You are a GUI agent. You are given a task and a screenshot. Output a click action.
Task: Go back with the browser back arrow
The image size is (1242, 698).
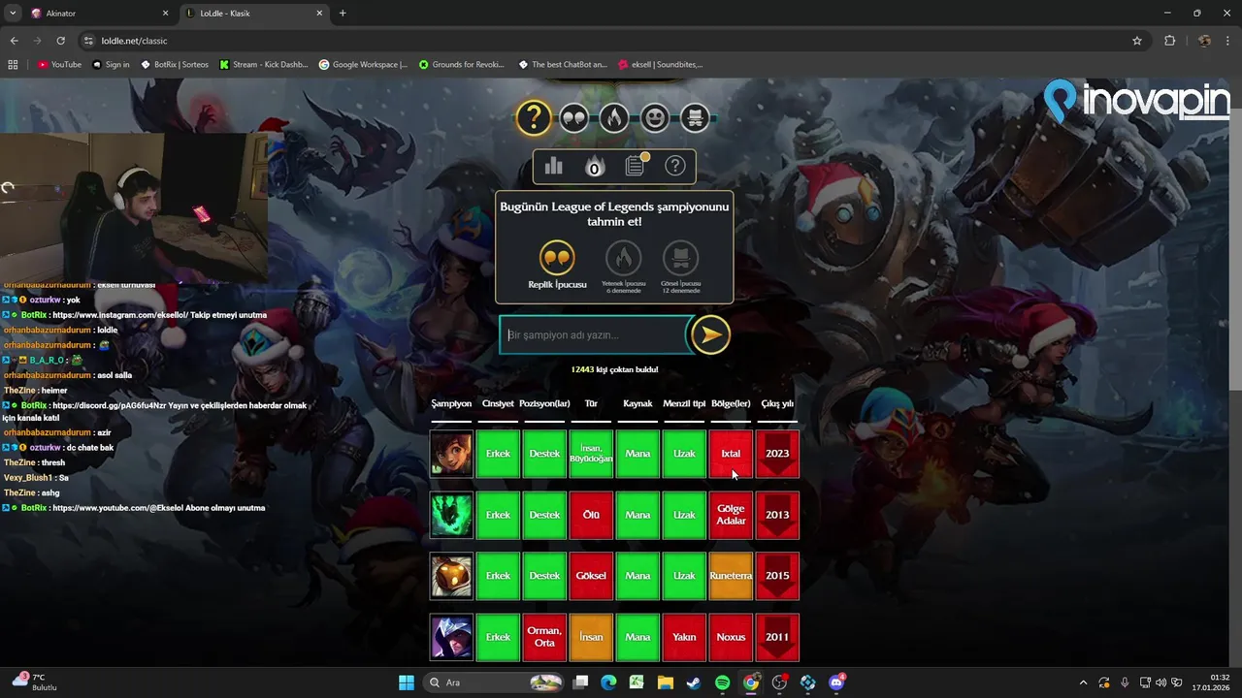click(x=15, y=41)
